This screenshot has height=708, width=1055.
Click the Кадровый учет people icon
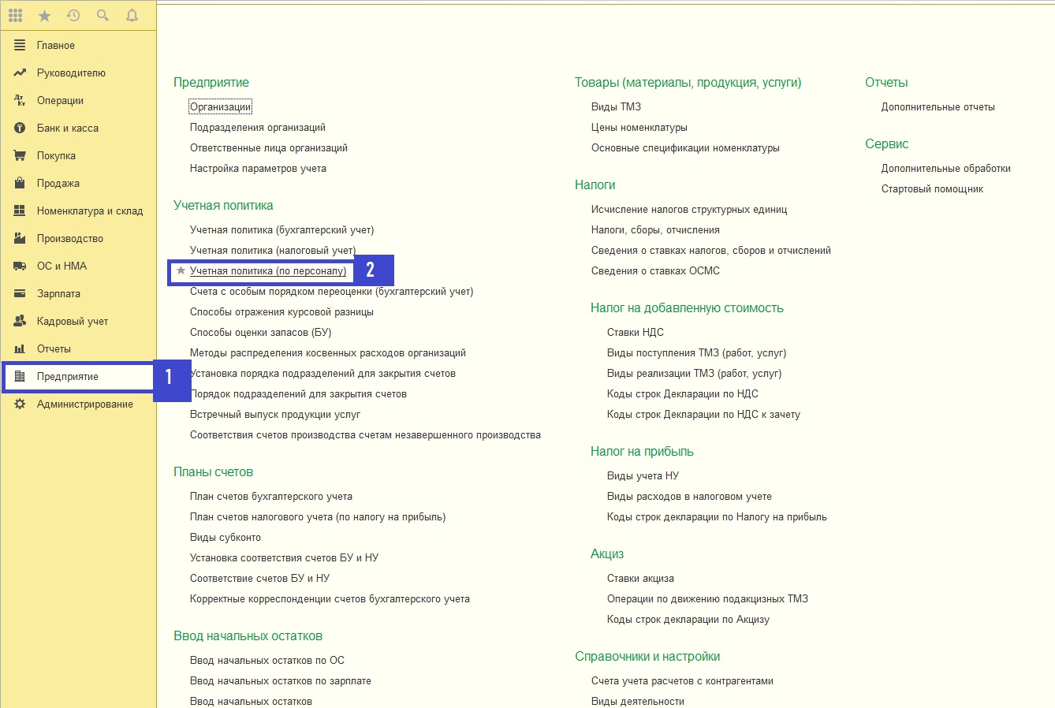tap(20, 321)
